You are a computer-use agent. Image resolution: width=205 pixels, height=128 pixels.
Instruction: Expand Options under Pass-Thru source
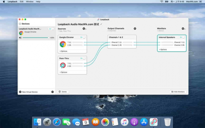pos(63,72)
